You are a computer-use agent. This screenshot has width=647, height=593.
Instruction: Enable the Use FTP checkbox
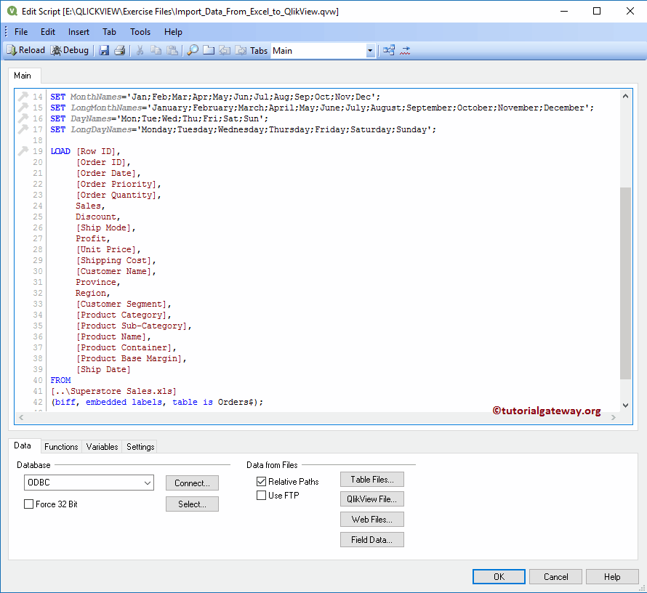(x=261, y=496)
